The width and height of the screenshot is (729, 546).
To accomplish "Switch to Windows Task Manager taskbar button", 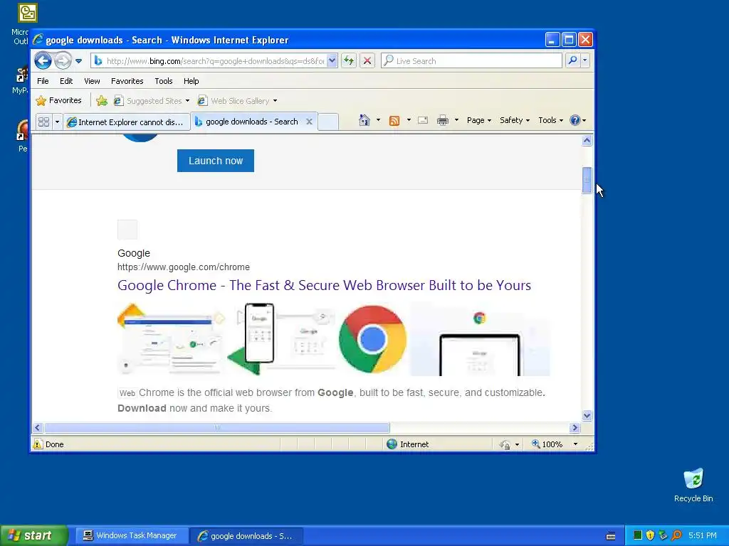I will coord(130,535).
